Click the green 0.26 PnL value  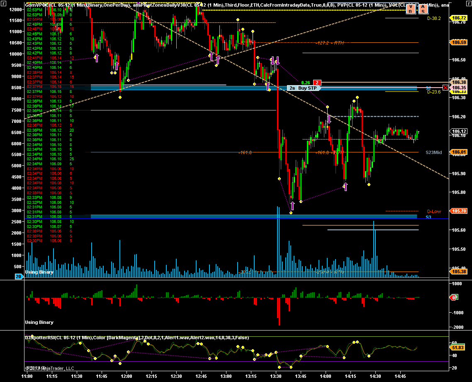[x=306, y=83]
